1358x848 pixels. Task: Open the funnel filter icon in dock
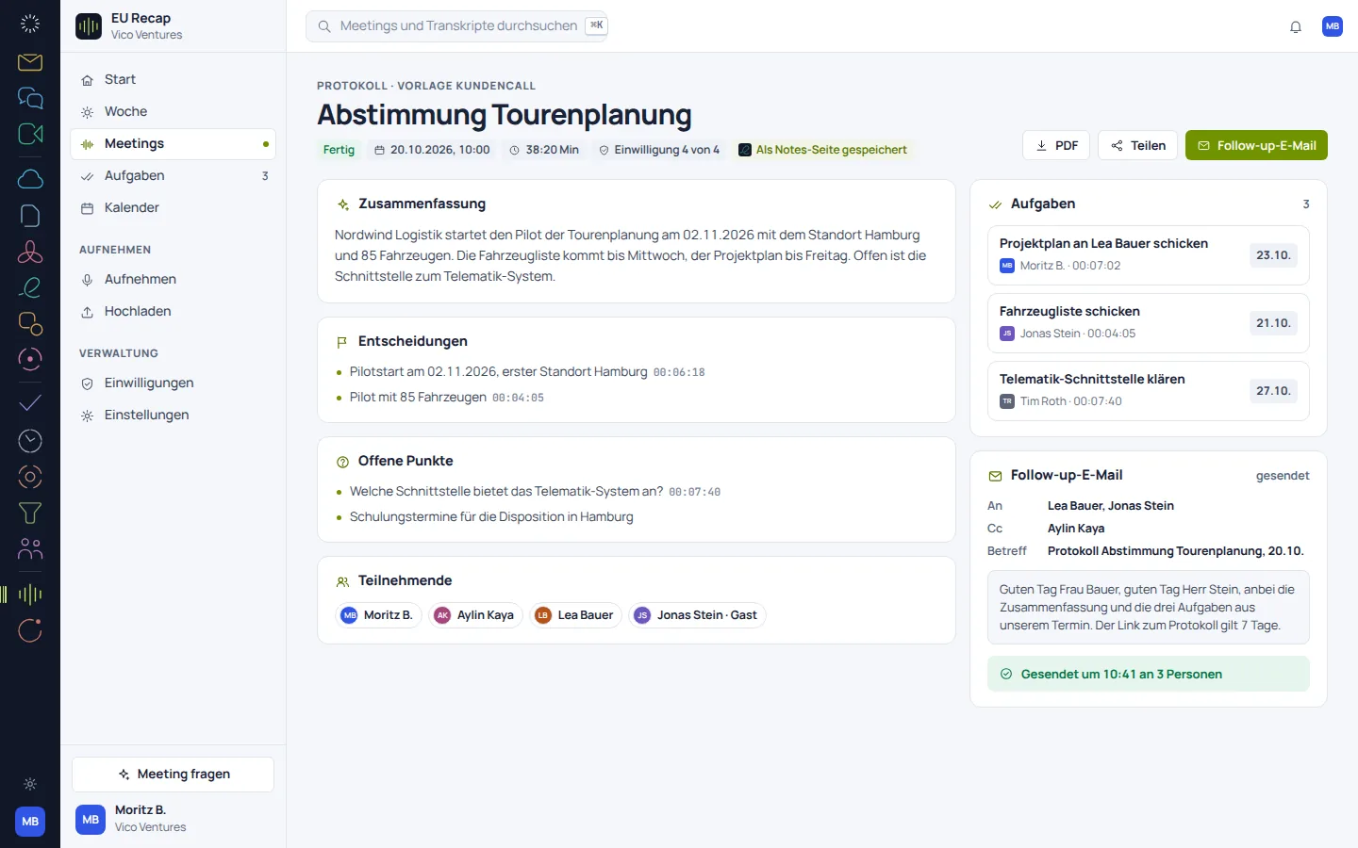(30, 513)
